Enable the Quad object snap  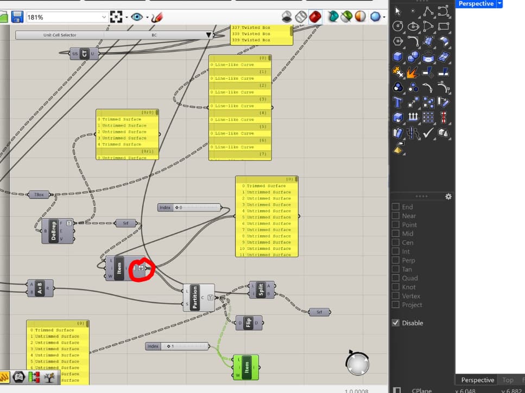coord(396,278)
